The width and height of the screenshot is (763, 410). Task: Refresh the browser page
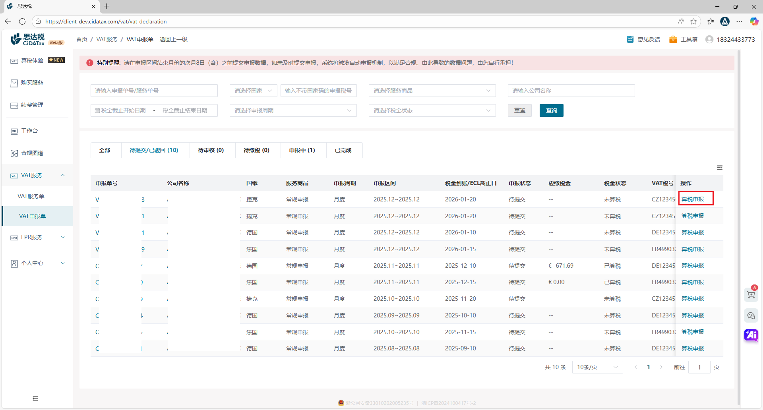pyautogui.click(x=22, y=21)
